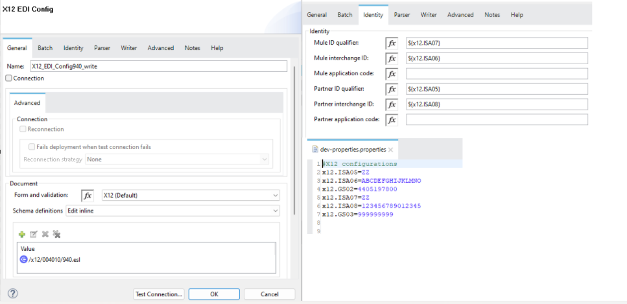Open Help tab in left dialog
This screenshot has height=304, width=627.
pos(217,48)
